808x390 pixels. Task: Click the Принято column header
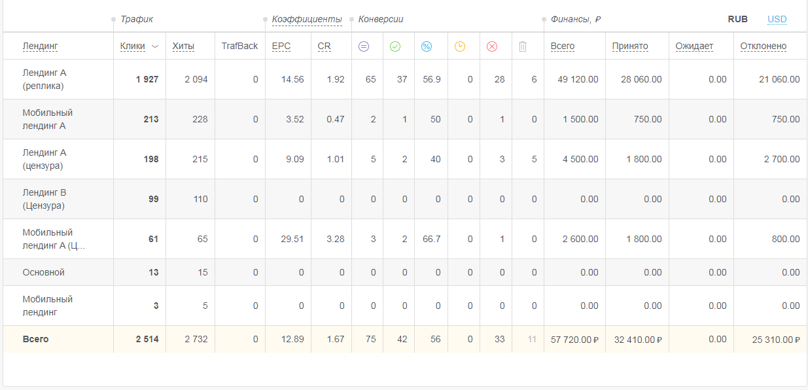click(630, 46)
